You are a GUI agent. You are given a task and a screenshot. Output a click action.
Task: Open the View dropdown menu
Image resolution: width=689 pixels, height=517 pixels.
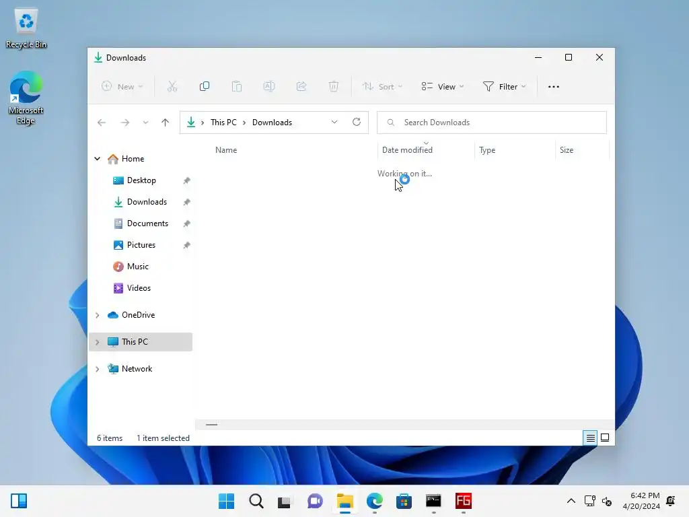[x=443, y=87]
